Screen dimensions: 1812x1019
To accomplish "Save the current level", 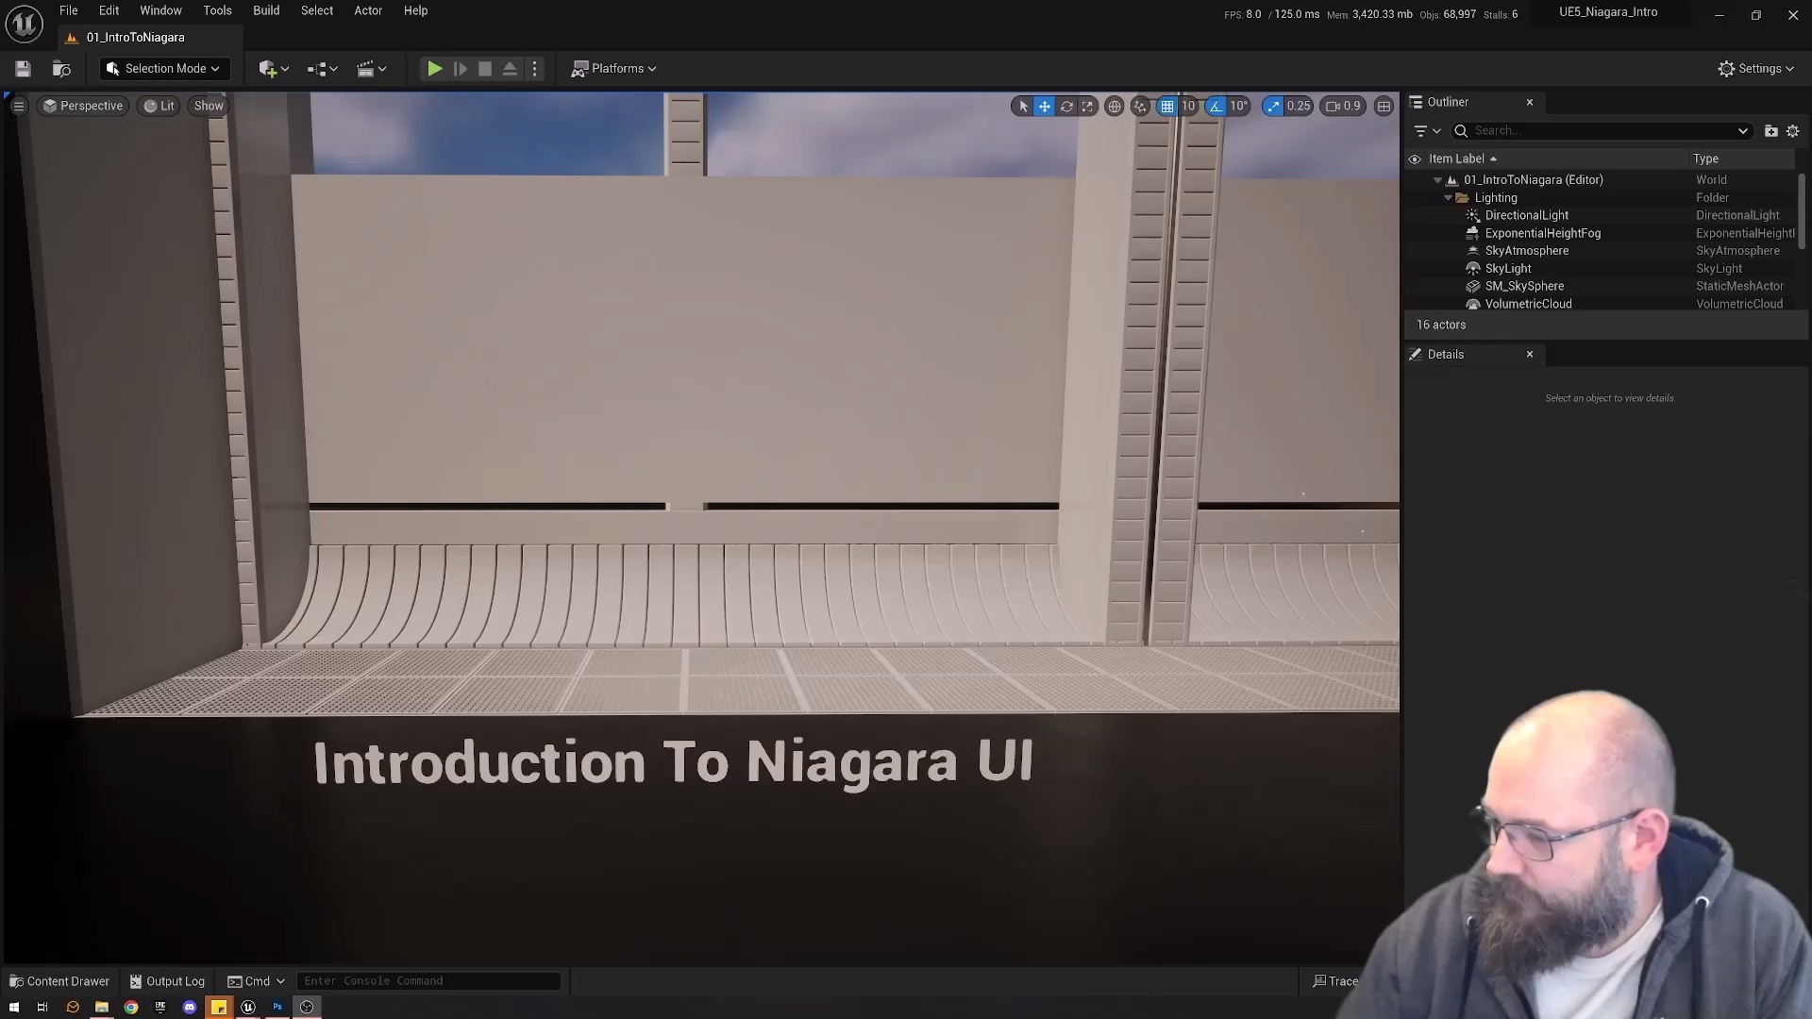I will click(x=23, y=69).
